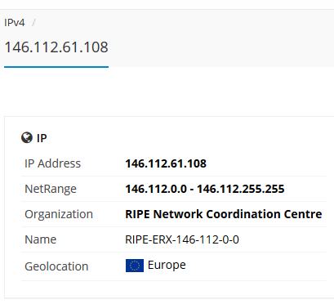Click the NetRange value 146.112.0.0 - 146.112.255.255

(205, 189)
